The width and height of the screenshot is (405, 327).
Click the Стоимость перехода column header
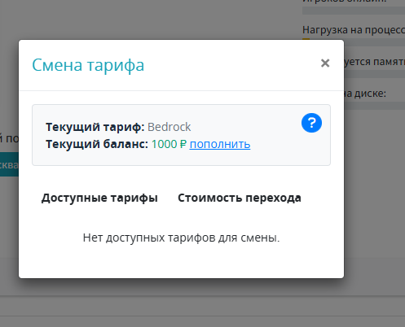tap(240, 198)
